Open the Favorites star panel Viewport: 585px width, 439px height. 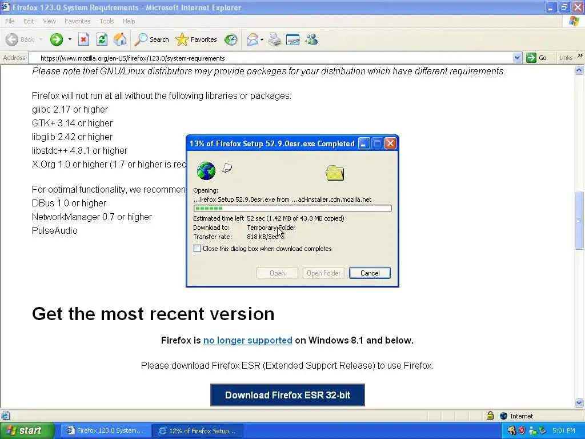(196, 39)
